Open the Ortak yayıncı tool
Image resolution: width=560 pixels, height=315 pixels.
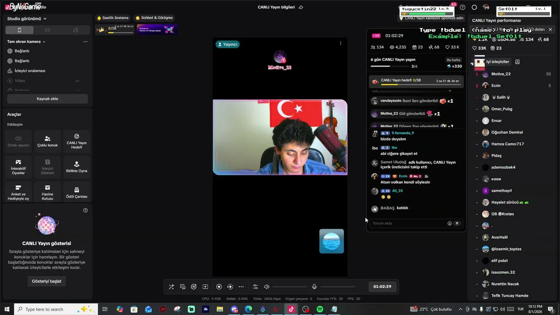(18, 141)
